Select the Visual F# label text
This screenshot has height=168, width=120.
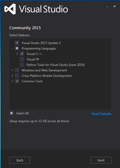coord(33,59)
